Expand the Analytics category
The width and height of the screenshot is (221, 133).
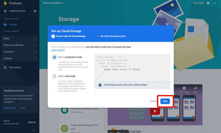[20, 52]
